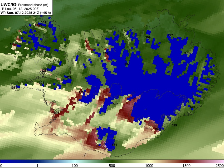Click the colour scale label 1
The image size is (224, 168).
(x=37, y=166)
